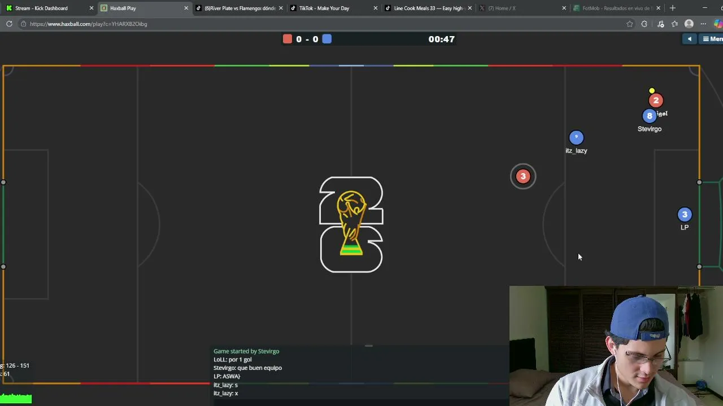This screenshot has width=723, height=406.
Task: Switch to Stream - Kick Dashboard tab
Action: 47,8
